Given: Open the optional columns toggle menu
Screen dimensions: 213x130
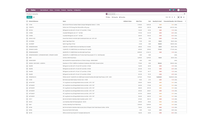Looking at the screenshot, I should pyautogui.click(x=186, y=21).
